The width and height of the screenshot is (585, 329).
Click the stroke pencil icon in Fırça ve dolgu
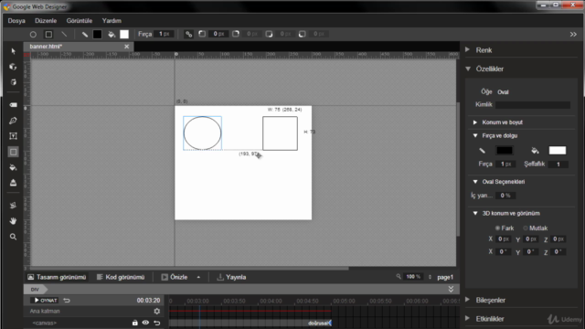coord(482,151)
